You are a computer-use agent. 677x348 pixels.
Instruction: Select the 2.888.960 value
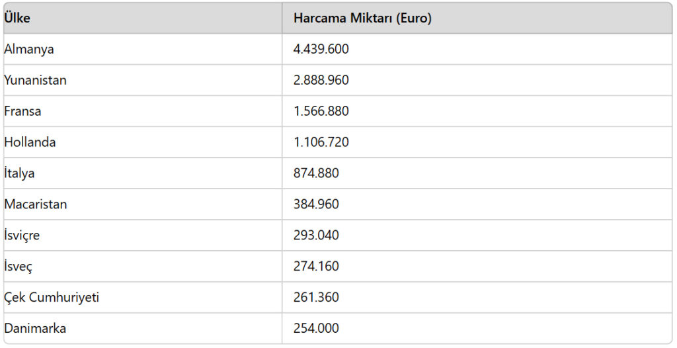point(321,81)
